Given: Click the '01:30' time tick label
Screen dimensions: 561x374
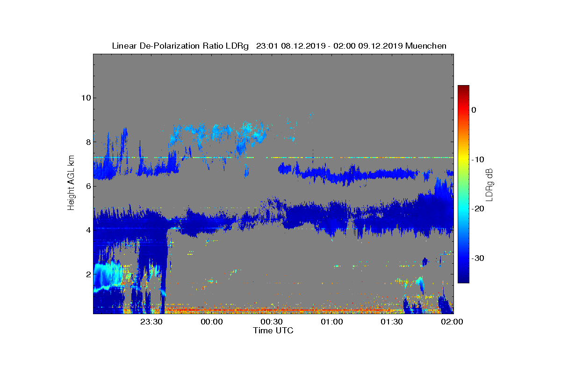Looking at the screenshot, I should tap(392, 322).
